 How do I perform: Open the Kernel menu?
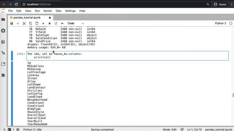[x=48, y=11]
